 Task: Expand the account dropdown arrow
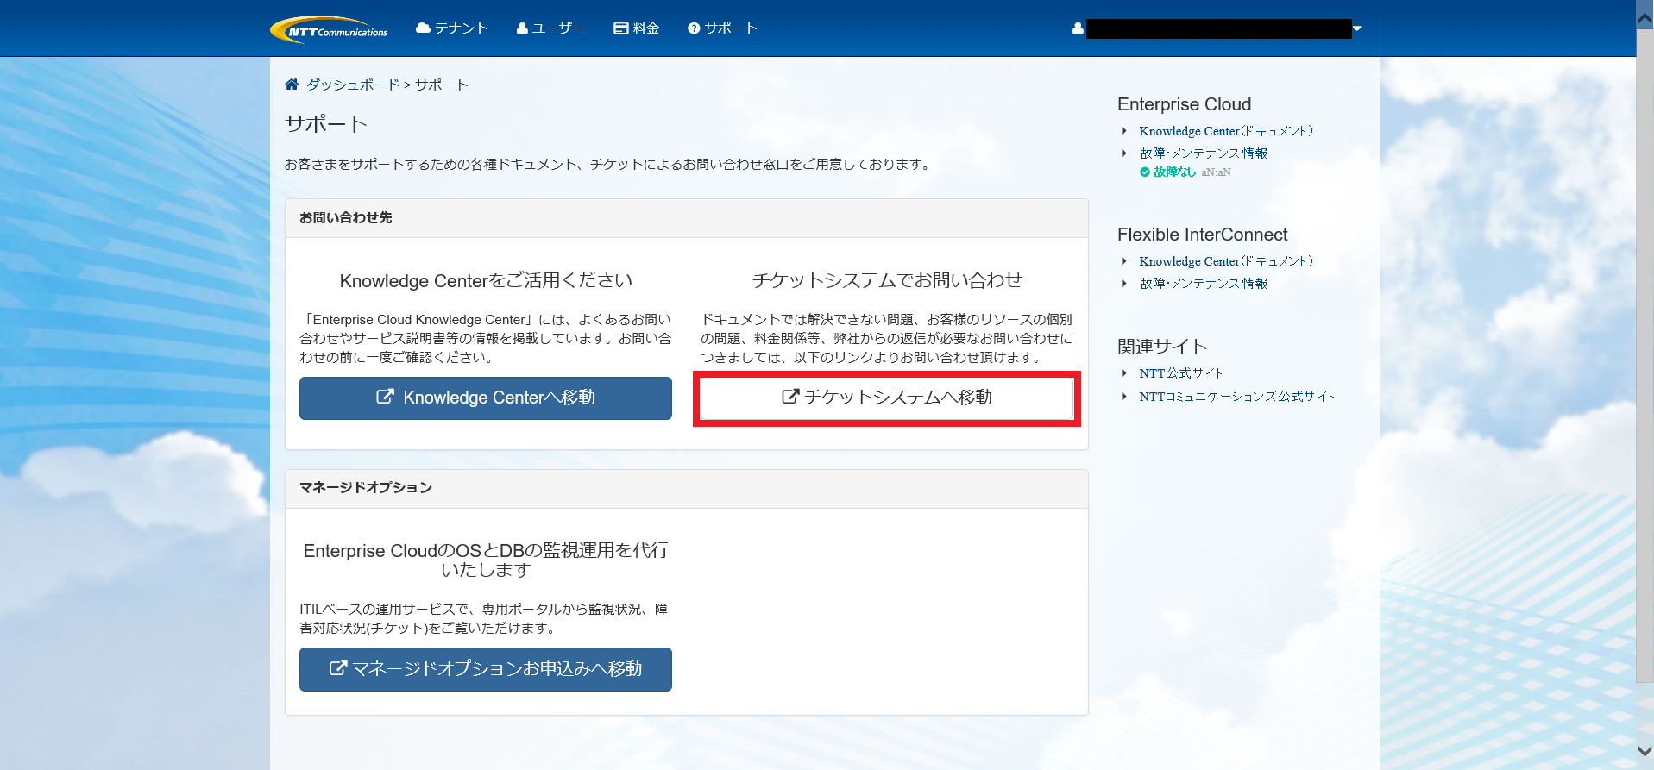point(1357,28)
